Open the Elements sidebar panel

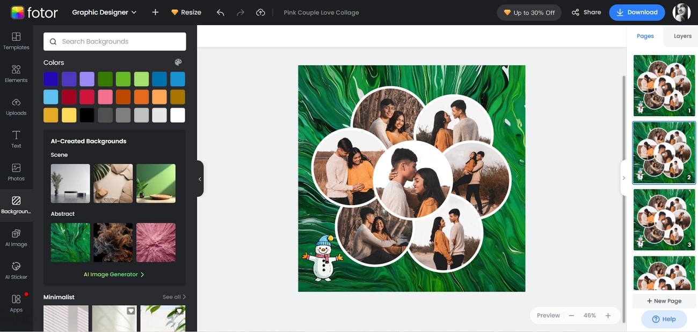click(16, 74)
